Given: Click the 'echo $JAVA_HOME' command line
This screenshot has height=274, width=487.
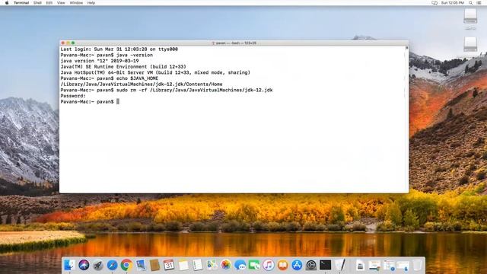Looking at the screenshot, I should click(110, 78).
